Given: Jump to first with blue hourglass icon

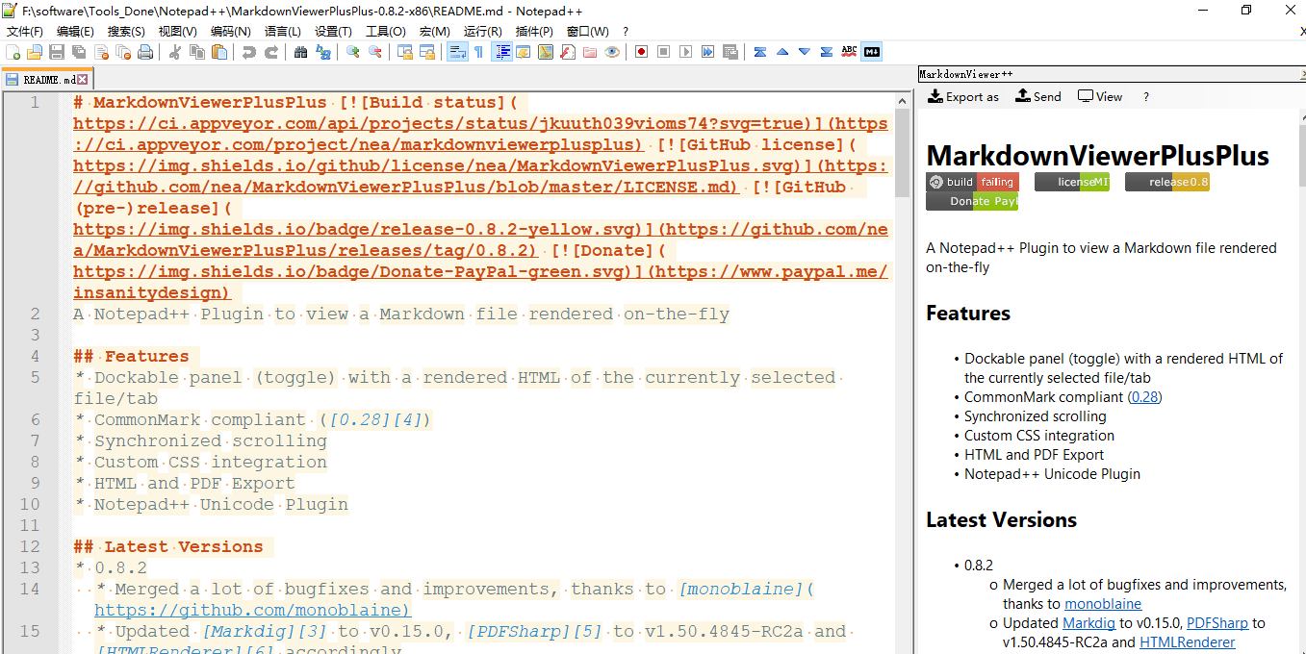Looking at the screenshot, I should point(759,52).
